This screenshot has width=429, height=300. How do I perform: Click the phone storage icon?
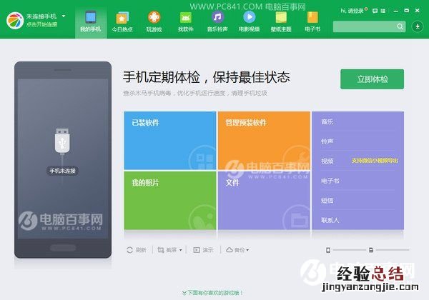327,250
